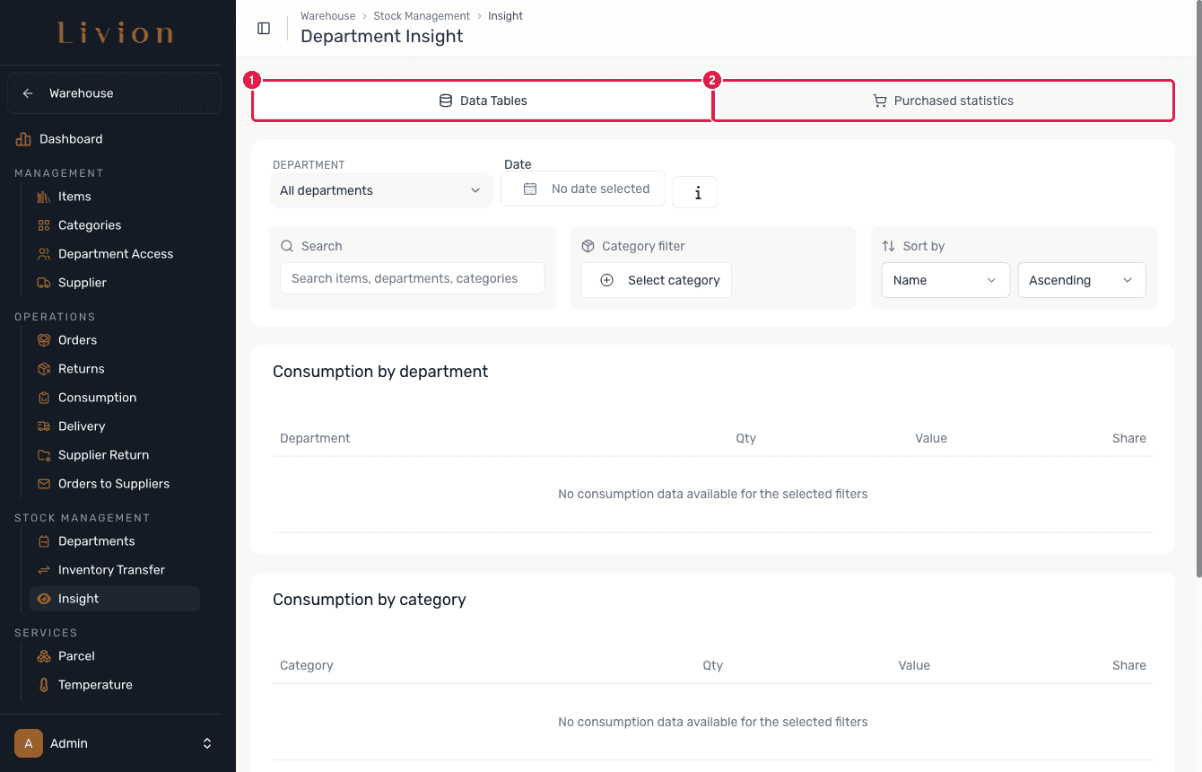Click the Select category button
1202x772 pixels.
(x=657, y=280)
